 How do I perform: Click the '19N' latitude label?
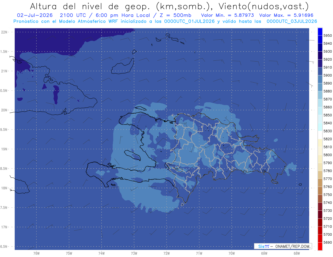pyautogui.click(x=4, y=149)
